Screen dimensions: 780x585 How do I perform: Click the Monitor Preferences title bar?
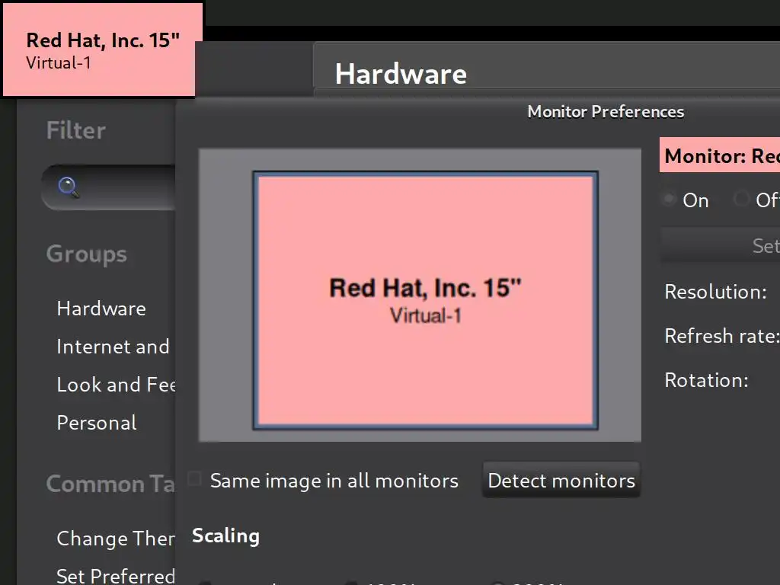[478, 111]
